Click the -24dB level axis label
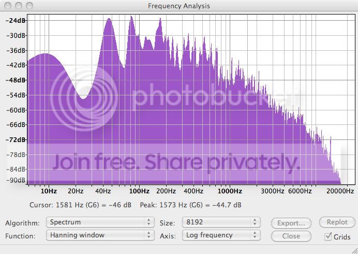Image resolution: width=358 pixels, height=254 pixels. pyautogui.click(x=16, y=21)
